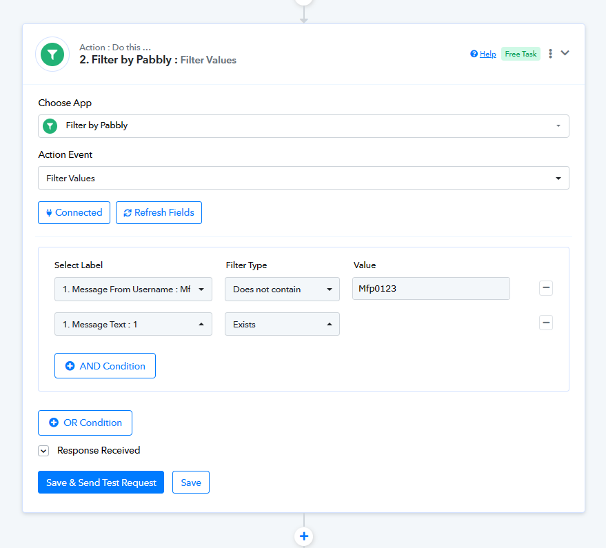Image resolution: width=606 pixels, height=548 pixels.
Task: Click the Refresh Fields button
Action: (159, 212)
